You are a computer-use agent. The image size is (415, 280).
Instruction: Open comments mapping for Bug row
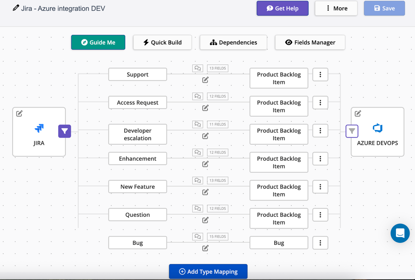(x=198, y=237)
